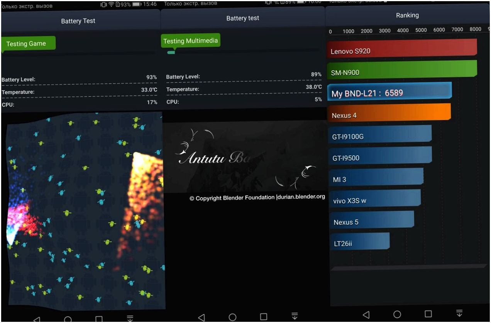Tap the Antutu logo video frame

pyautogui.click(x=245, y=156)
